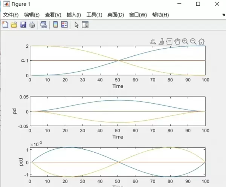The height and width of the screenshot is (187, 226).
Task: Open the Property Inspector icon
Action: 85,25
